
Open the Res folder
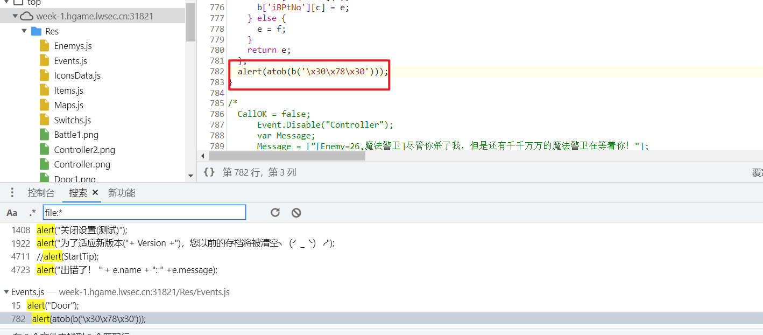click(x=52, y=31)
